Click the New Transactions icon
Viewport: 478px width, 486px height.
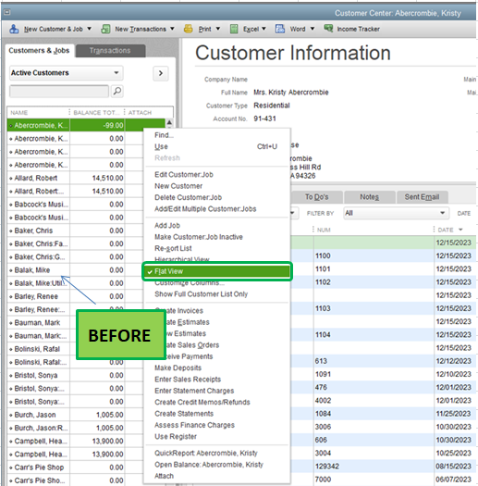click(x=105, y=29)
